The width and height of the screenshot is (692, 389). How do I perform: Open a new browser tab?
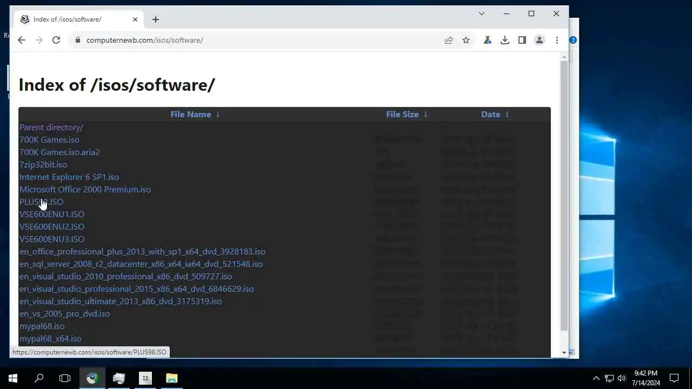pos(156,19)
